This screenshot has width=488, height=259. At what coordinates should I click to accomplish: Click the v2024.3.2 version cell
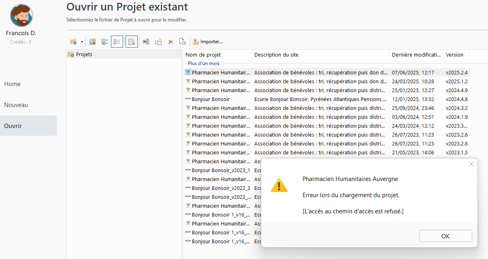pos(457,108)
